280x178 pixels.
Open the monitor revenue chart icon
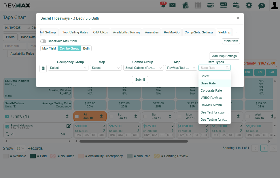[223, 5]
